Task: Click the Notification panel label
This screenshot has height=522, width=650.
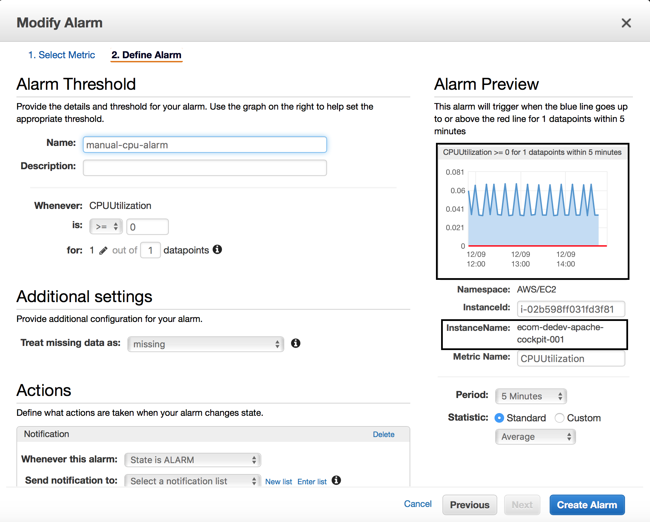Action: pyautogui.click(x=47, y=434)
